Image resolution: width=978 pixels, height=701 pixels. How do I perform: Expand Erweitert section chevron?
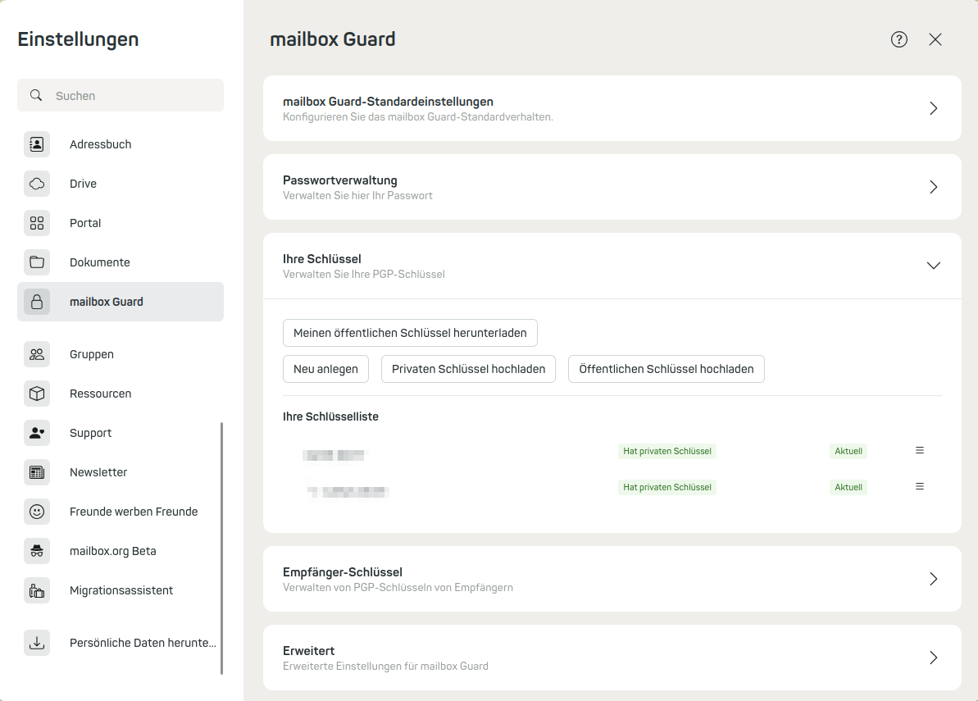pyautogui.click(x=933, y=658)
